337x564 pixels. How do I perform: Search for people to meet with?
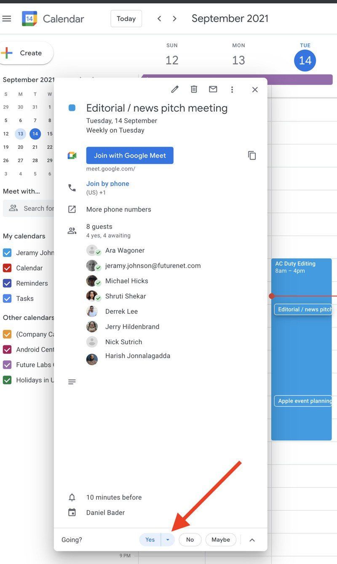coord(29,208)
